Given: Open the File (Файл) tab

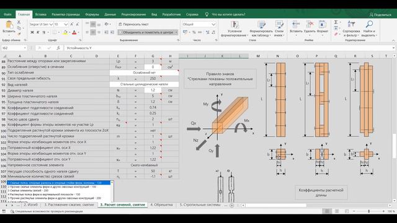Looking at the screenshot, I should [7, 14].
